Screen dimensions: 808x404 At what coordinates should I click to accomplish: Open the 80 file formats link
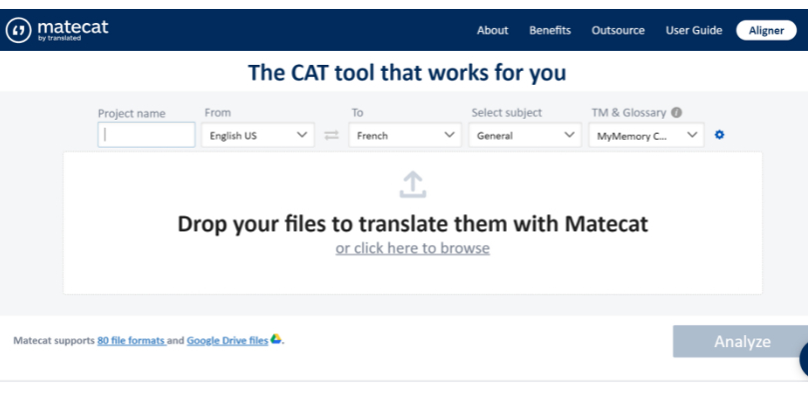tap(132, 340)
